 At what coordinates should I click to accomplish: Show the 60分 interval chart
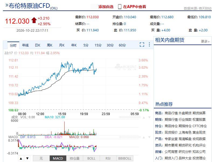[122, 45]
